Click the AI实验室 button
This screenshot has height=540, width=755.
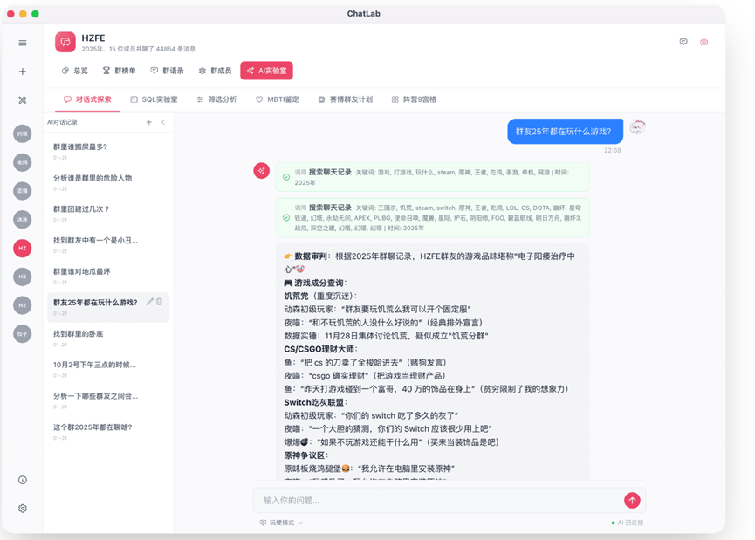click(x=267, y=71)
